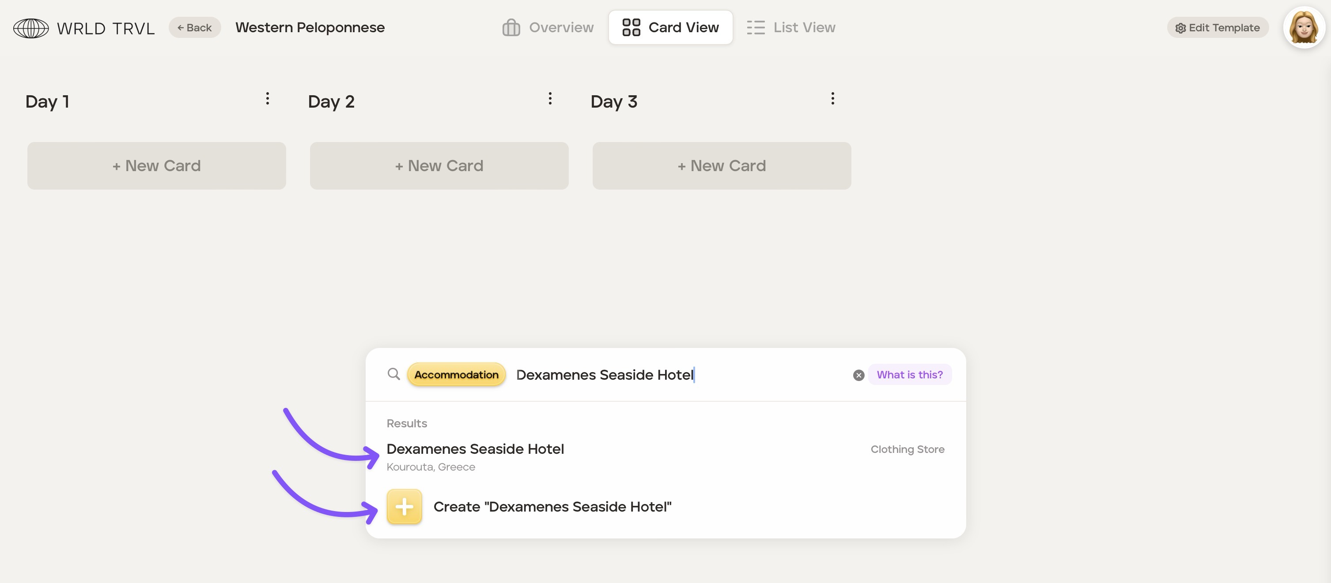This screenshot has height=583, width=1331.
Task: Open Day 2 three-dot menu
Action: point(550,98)
